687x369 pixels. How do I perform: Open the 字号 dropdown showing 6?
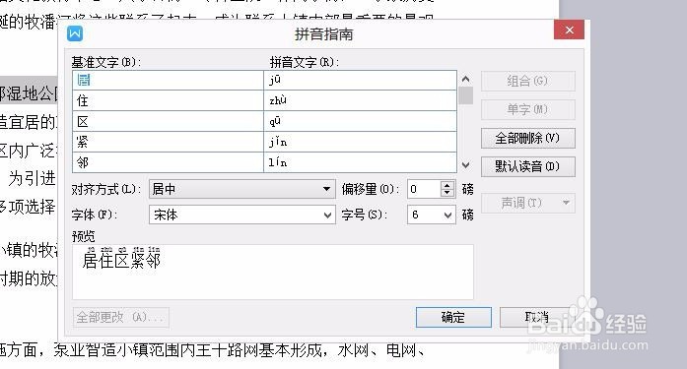tap(432, 215)
